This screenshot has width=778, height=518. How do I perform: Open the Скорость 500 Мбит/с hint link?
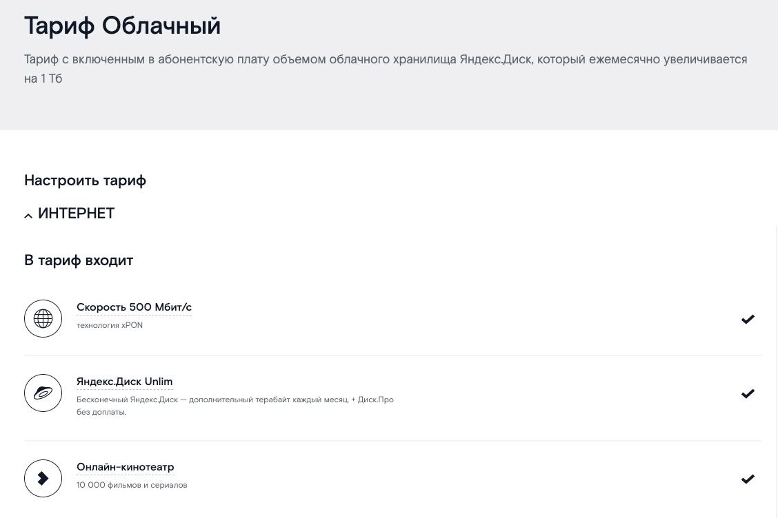click(x=134, y=307)
